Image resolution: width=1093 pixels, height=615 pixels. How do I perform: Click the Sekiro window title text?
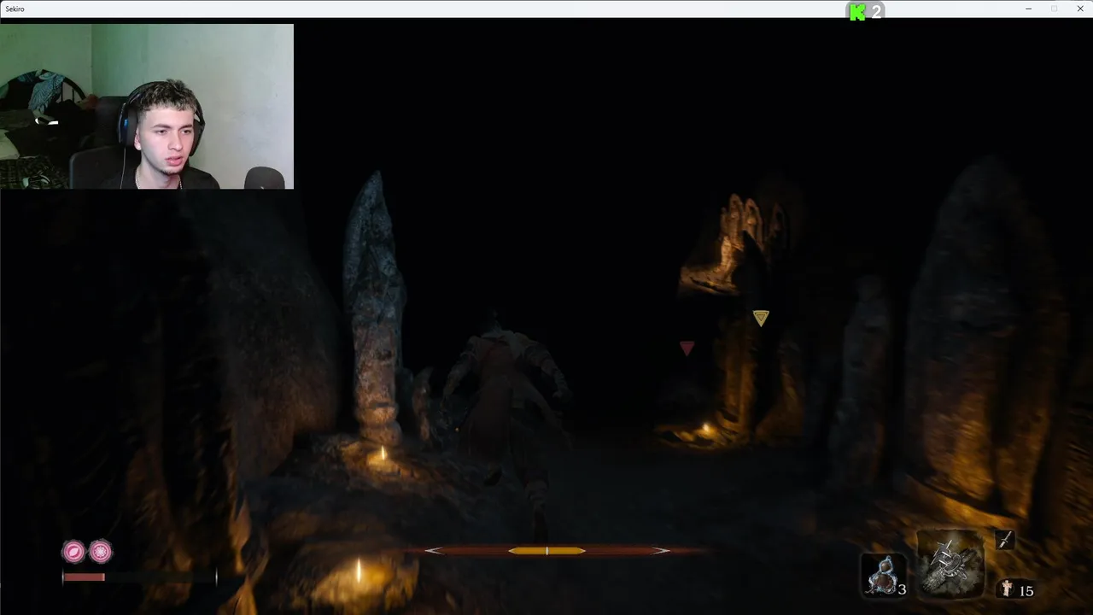tap(17, 9)
